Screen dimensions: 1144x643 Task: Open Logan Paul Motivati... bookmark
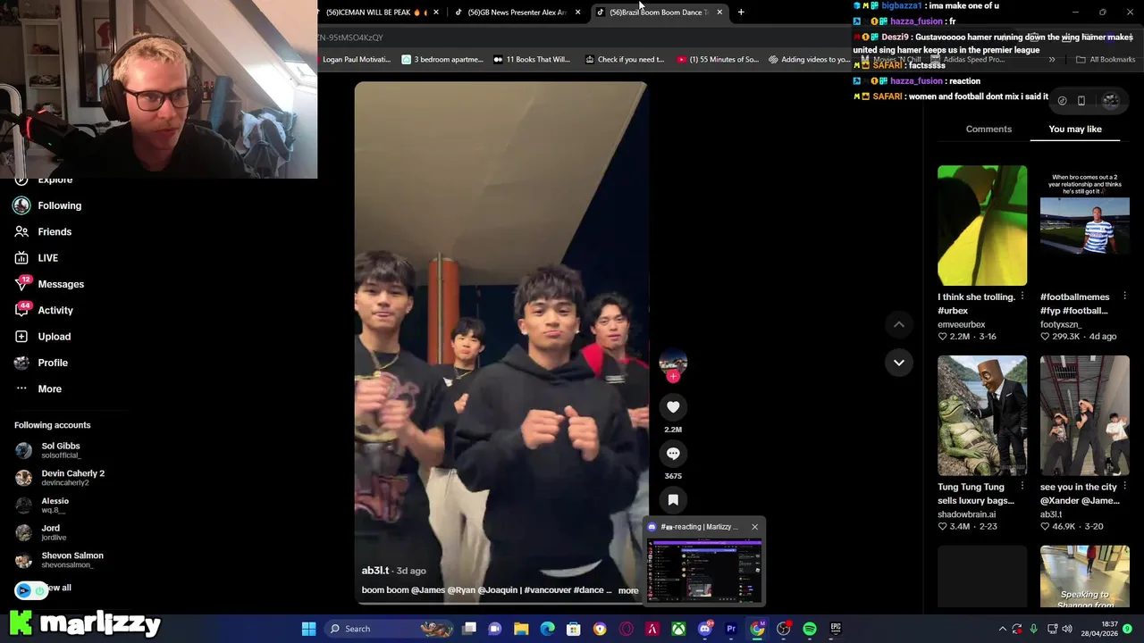pos(356,60)
